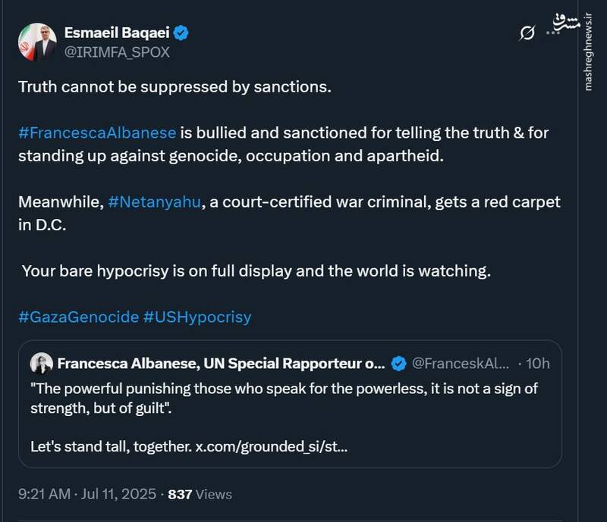Open the #FrancescaAlbanese hashtag
Screen dimensions: 607x522
[x=97, y=133]
